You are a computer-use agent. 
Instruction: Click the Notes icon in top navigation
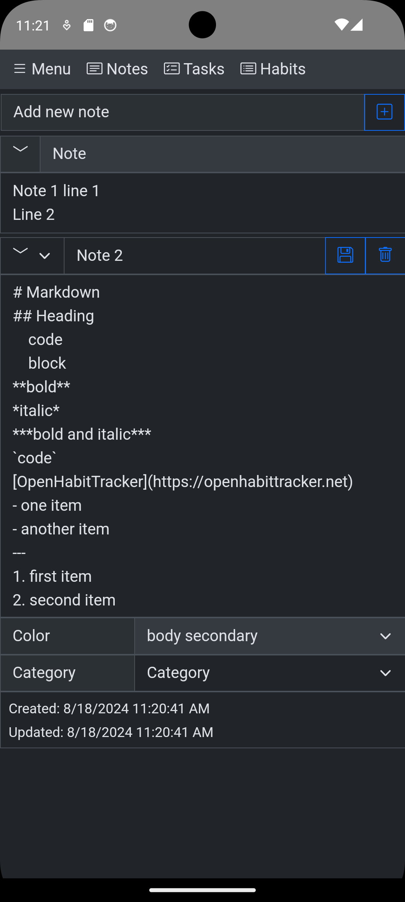[94, 69]
